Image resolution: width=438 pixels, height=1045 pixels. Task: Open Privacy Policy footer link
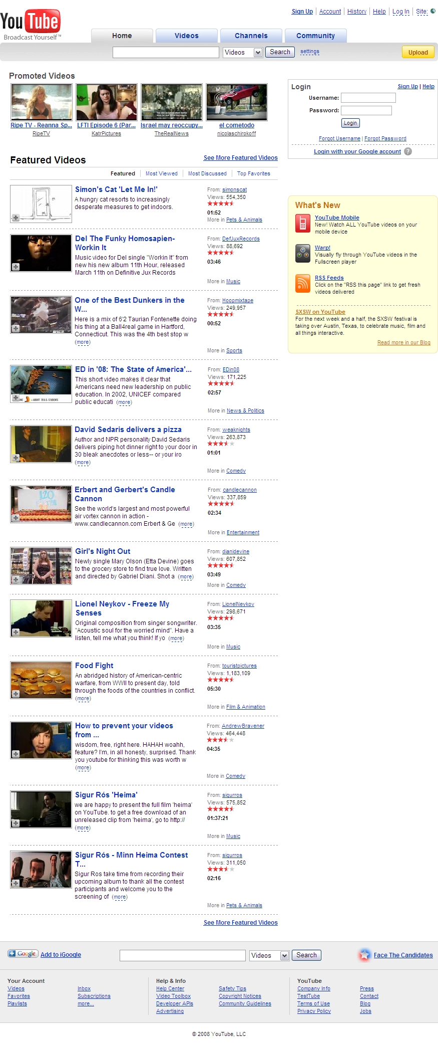click(x=314, y=1011)
